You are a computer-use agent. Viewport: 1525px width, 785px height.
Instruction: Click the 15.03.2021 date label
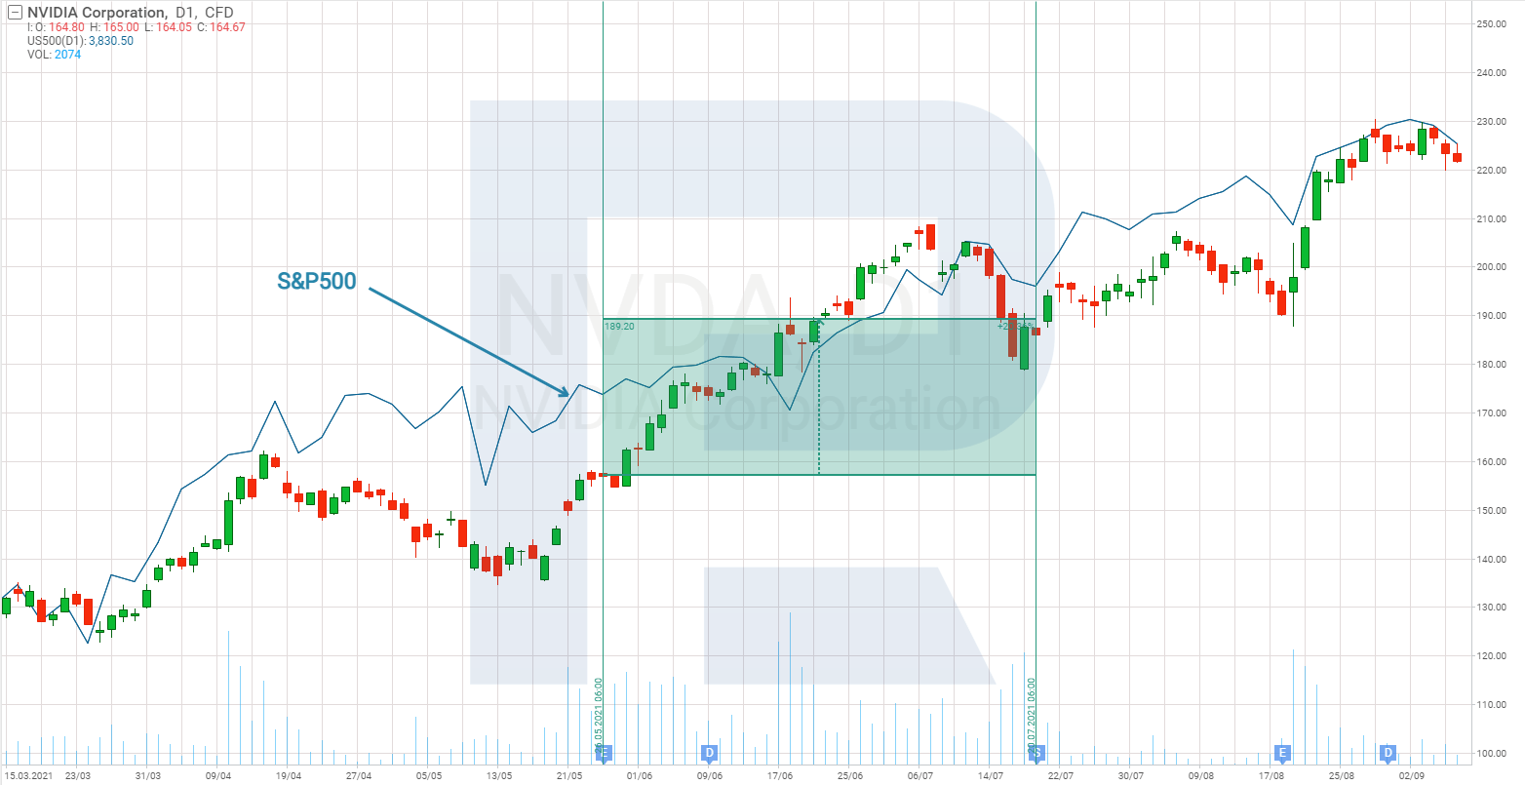pos(26,776)
